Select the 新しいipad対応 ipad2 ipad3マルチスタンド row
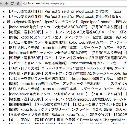This screenshot has width=127, height=124. (x=67, y=22)
